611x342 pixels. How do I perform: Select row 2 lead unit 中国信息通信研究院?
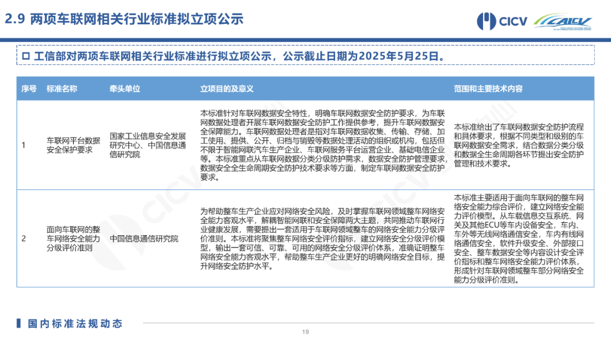point(144,239)
